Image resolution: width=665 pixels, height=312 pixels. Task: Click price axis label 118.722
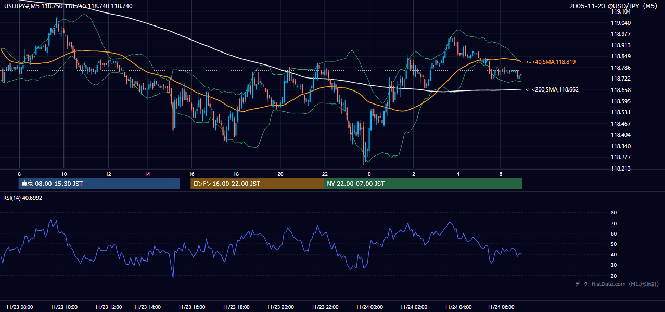[x=620, y=79]
